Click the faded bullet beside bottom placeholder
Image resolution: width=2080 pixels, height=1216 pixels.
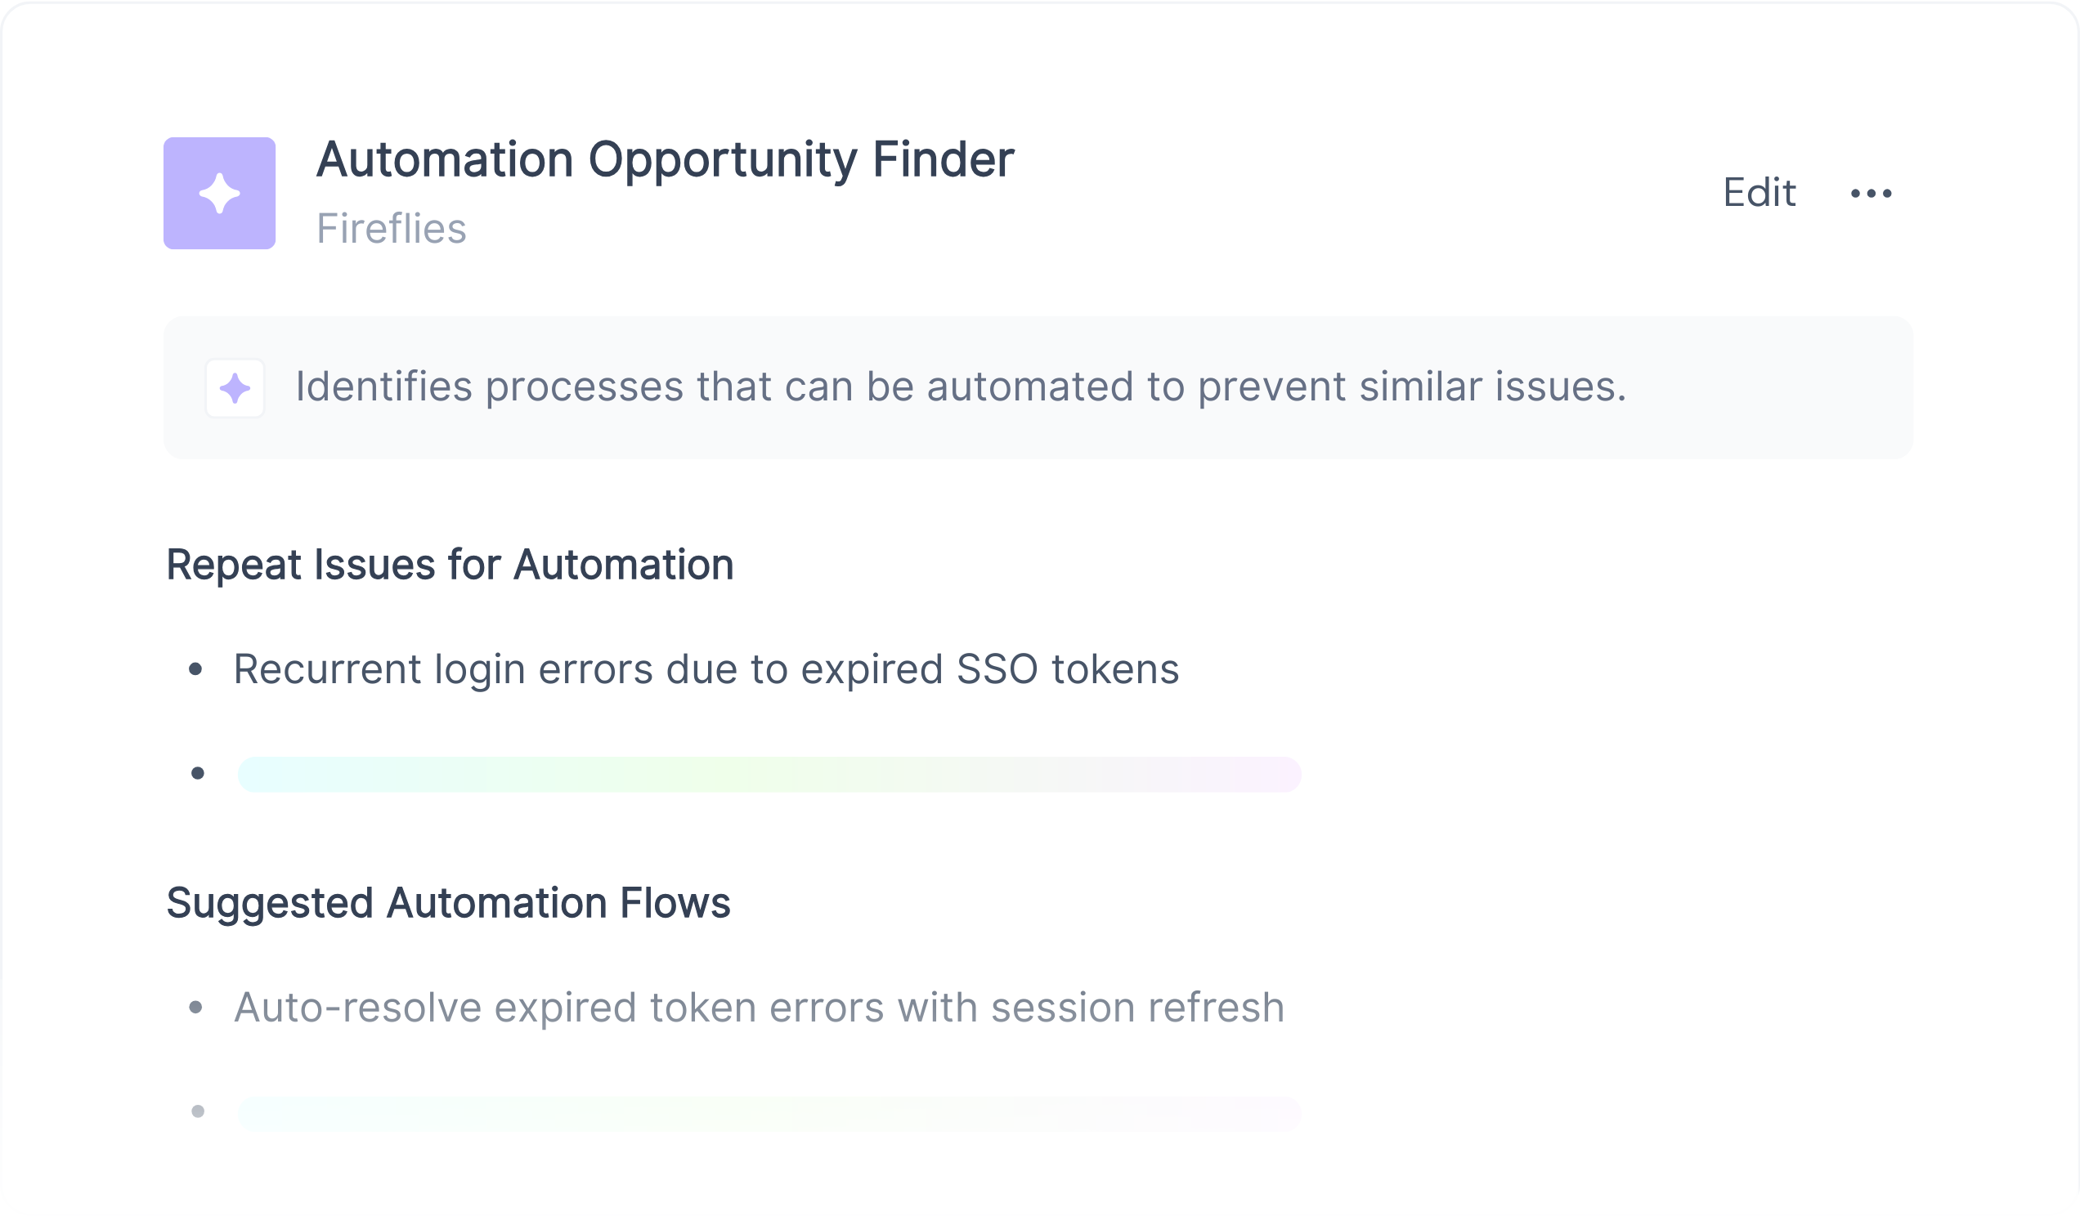pos(197,1111)
